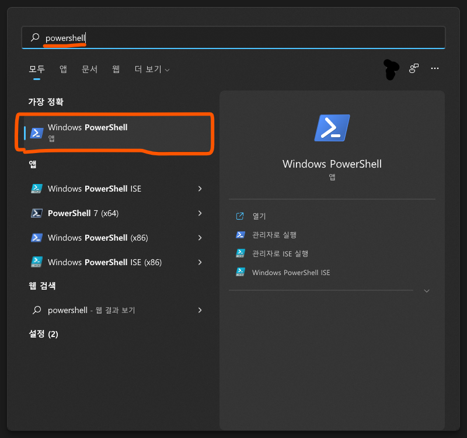Click the large PowerShell icon in preview pane

(x=332, y=128)
